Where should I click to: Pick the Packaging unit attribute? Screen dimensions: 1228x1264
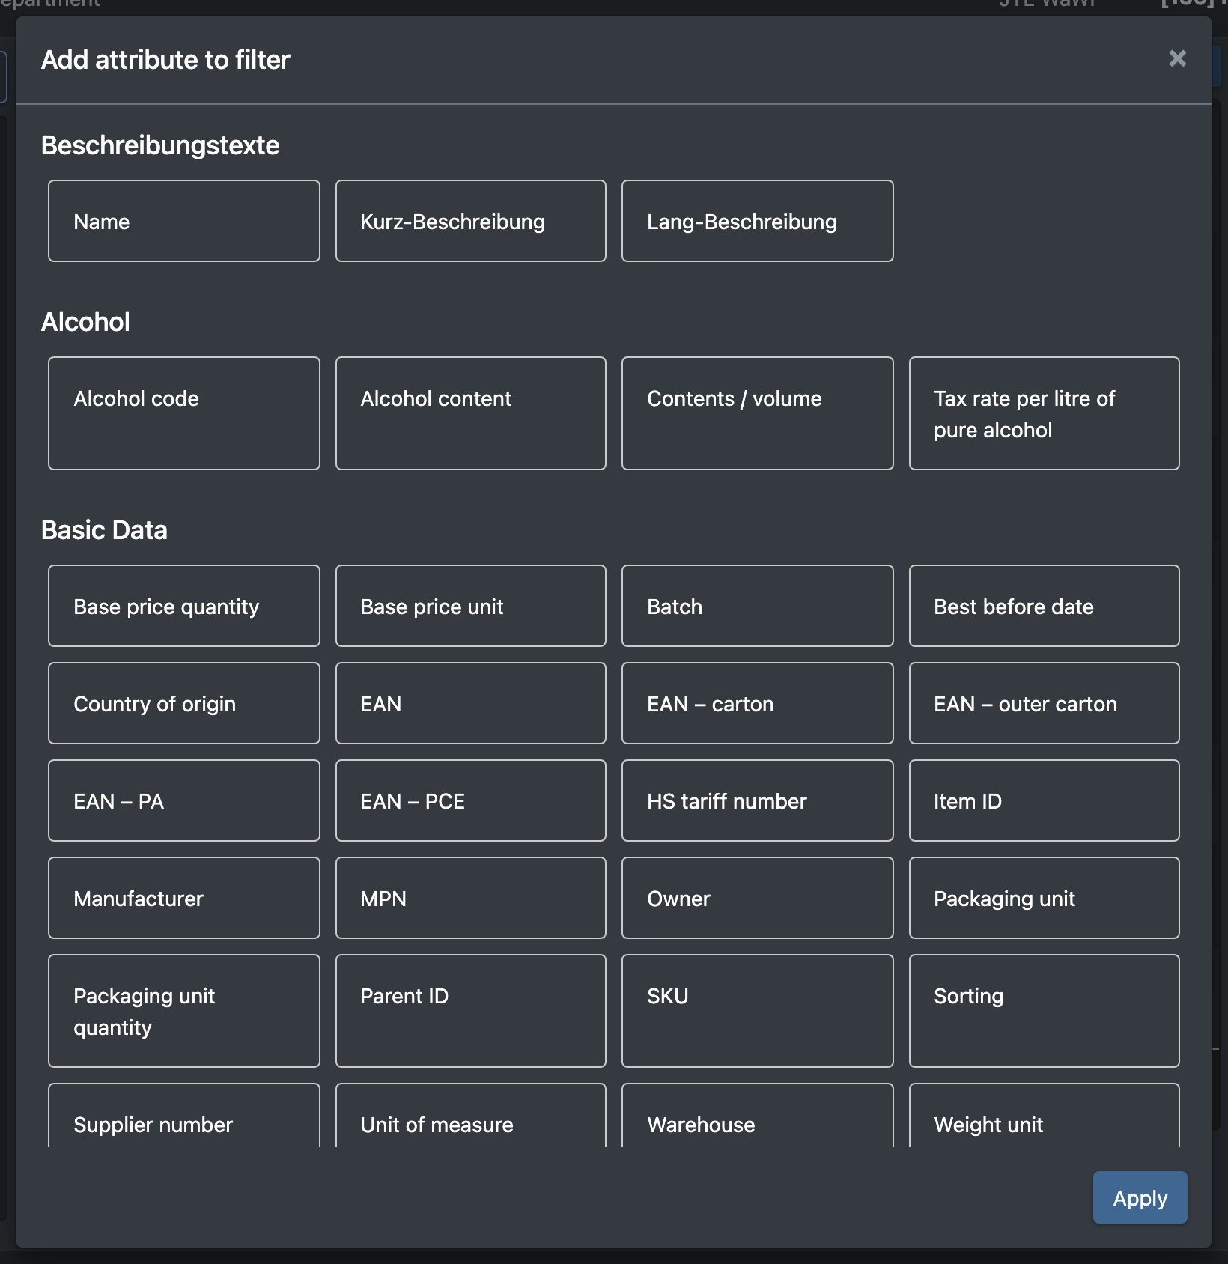tap(1045, 898)
